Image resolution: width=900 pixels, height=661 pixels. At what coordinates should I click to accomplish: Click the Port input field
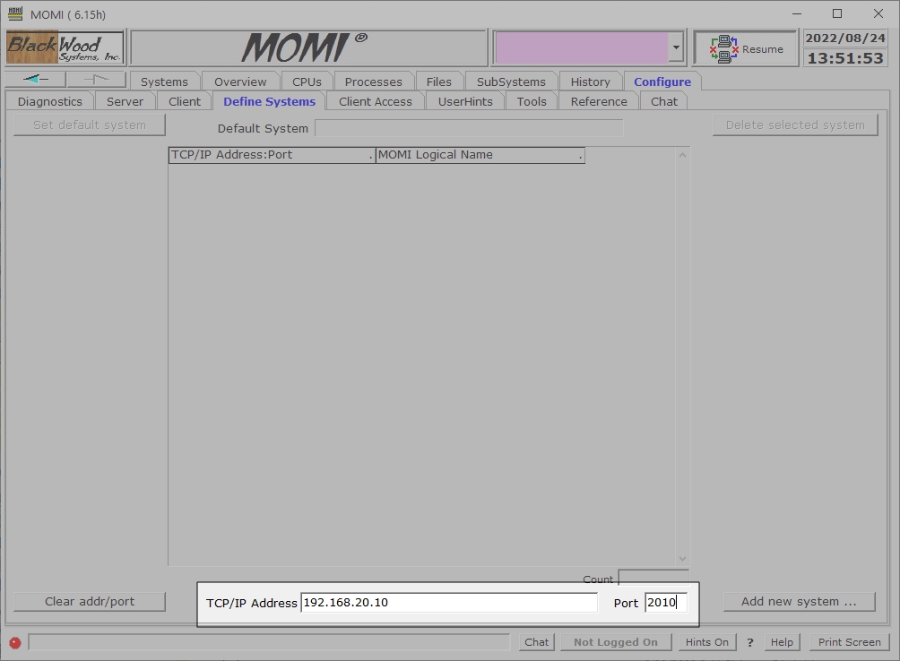click(666, 603)
